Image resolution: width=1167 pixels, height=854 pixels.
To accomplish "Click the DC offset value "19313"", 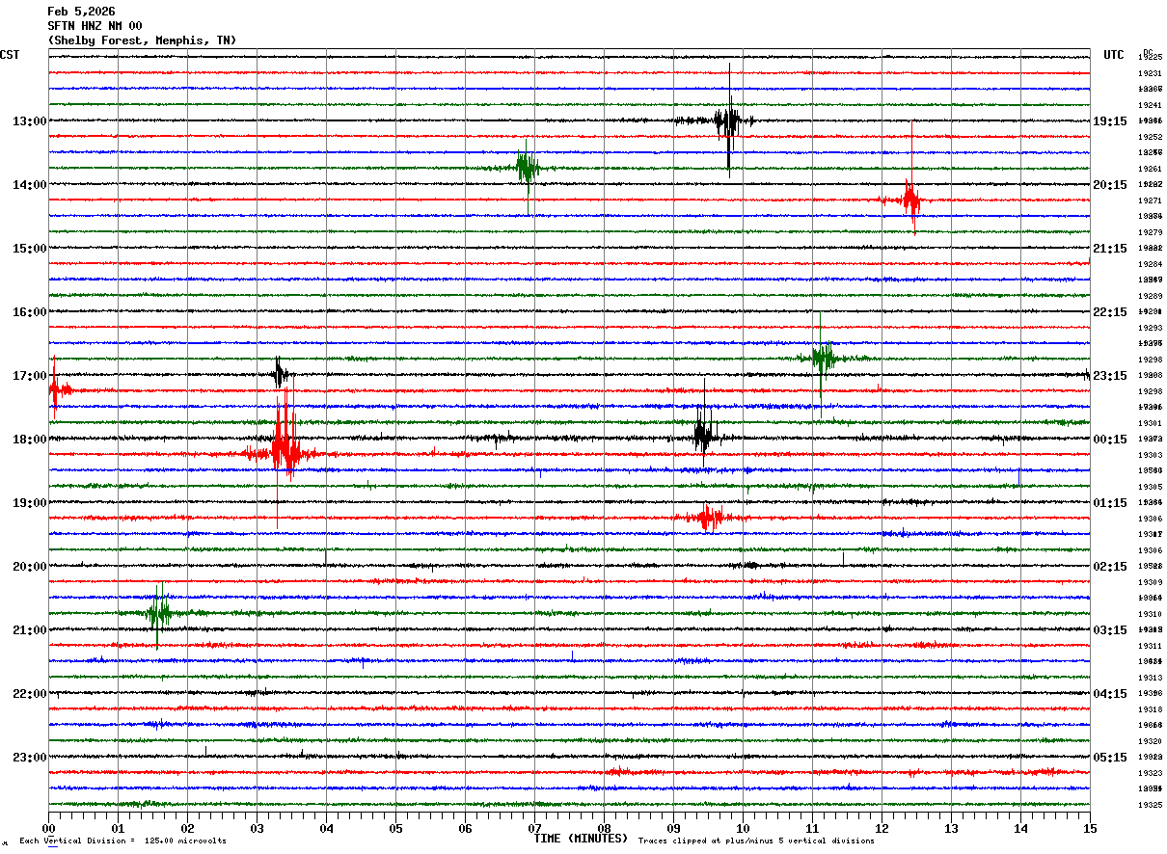I will [1150, 678].
